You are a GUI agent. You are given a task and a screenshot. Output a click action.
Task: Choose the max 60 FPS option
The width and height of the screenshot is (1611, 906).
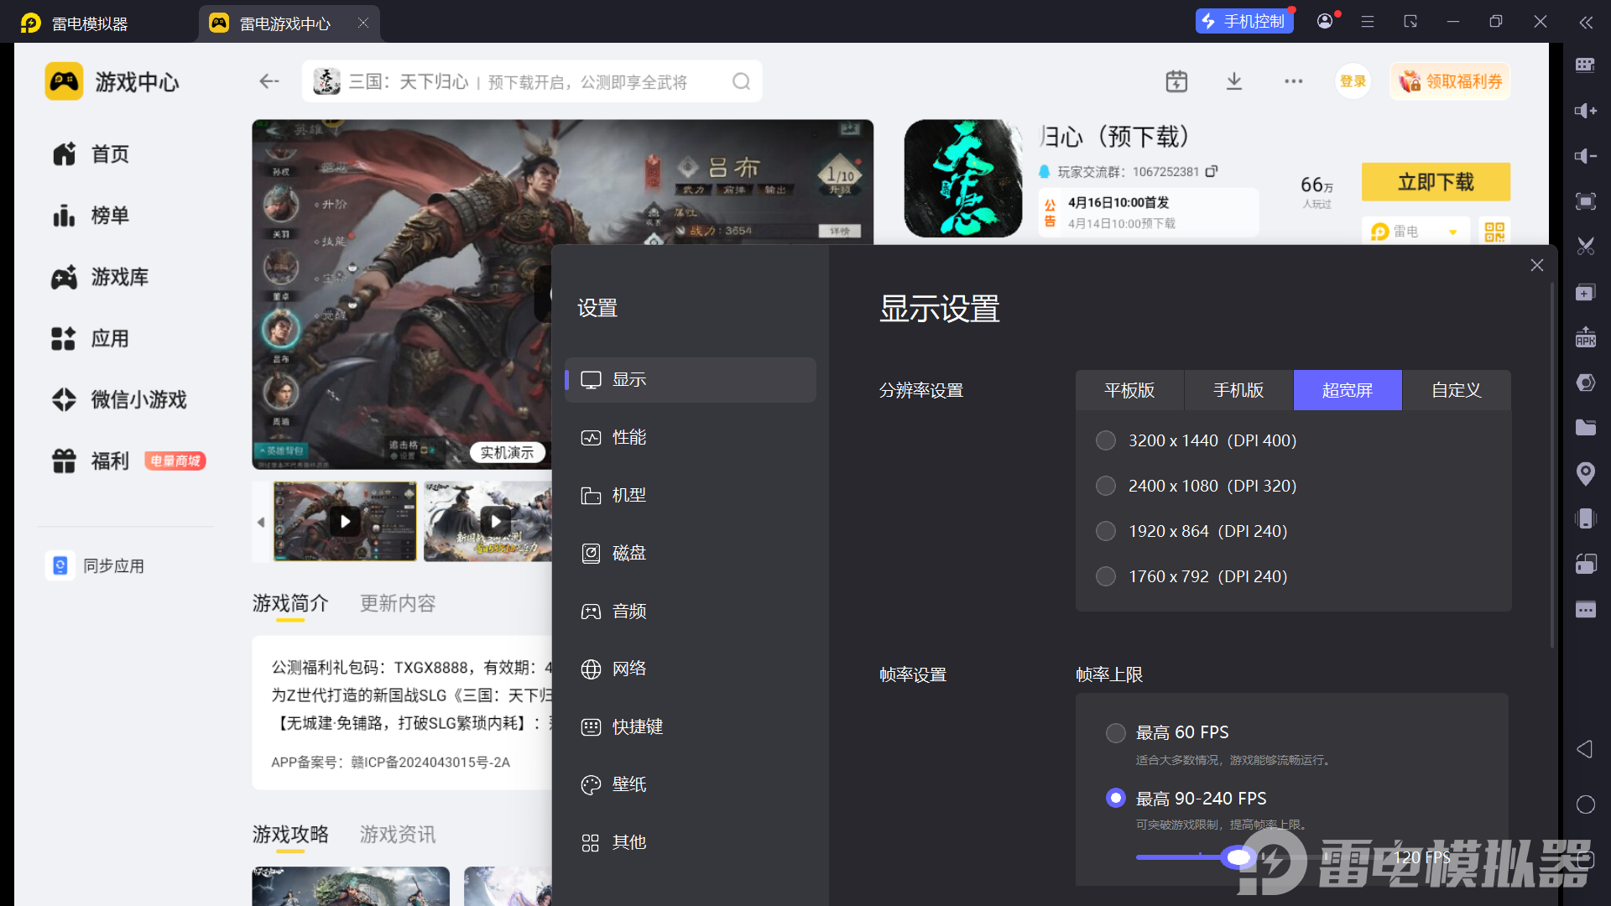tap(1115, 733)
